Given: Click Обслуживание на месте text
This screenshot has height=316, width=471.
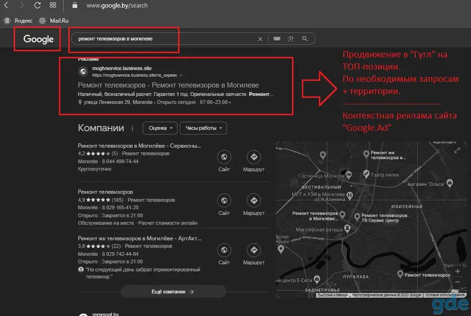Looking at the screenshot, I should click(106, 223).
